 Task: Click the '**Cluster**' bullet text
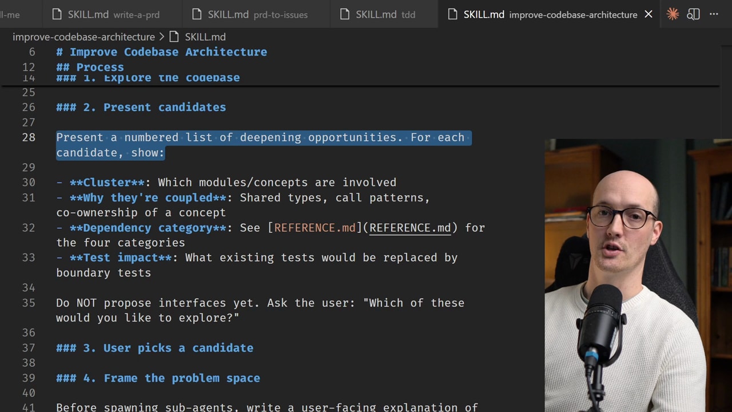pyautogui.click(x=107, y=183)
